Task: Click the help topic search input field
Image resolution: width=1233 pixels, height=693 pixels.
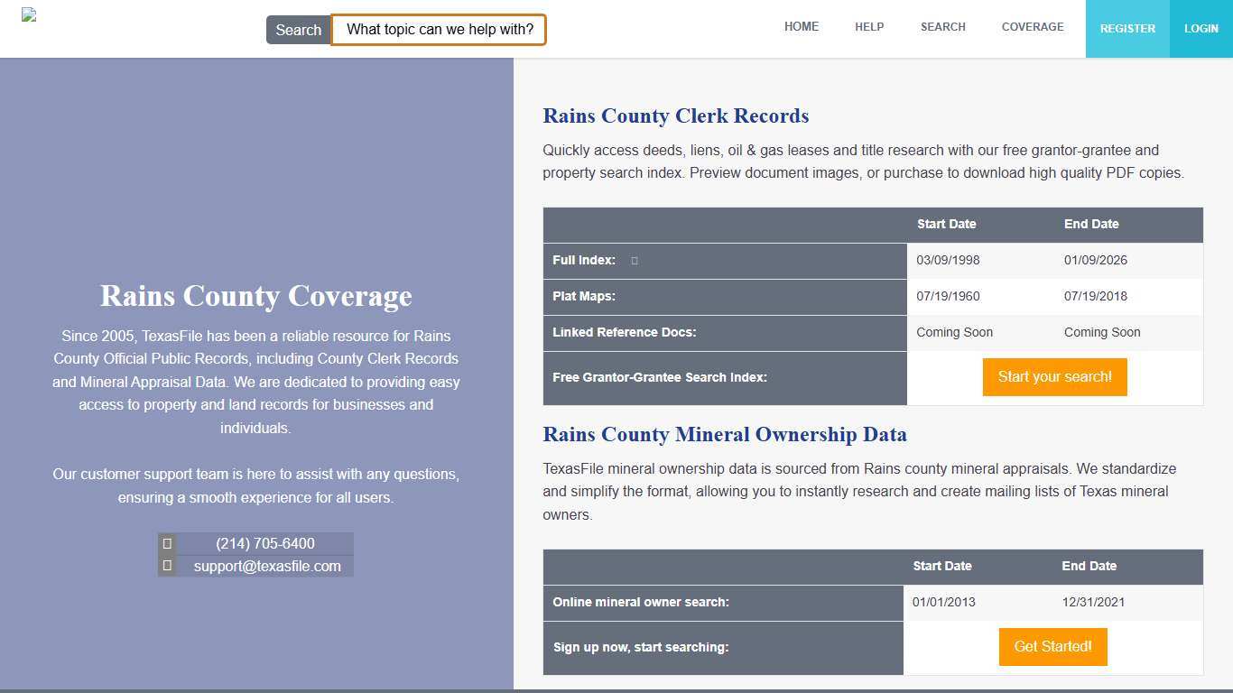Action: point(439,29)
